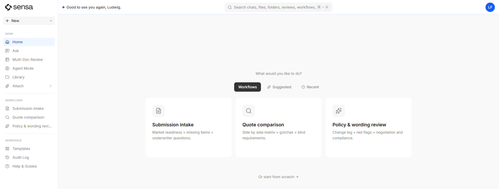Select the Recent tab
The image size is (499, 189).
pyautogui.click(x=310, y=87)
